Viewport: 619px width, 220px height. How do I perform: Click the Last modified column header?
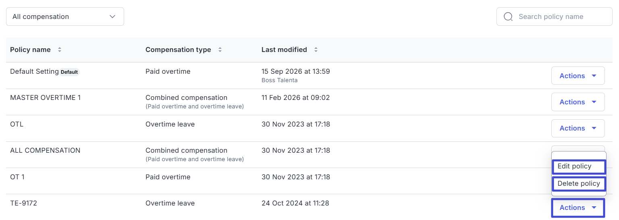point(284,50)
